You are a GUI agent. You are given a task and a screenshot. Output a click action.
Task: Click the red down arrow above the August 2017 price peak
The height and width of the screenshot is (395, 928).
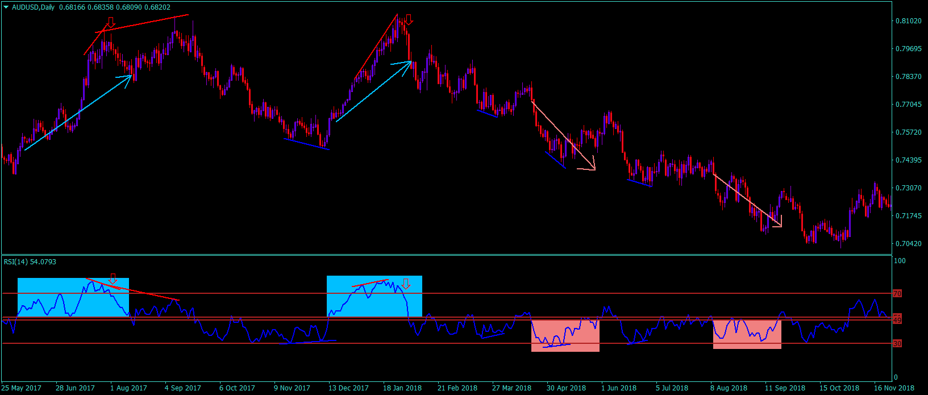(x=111, y=22)
